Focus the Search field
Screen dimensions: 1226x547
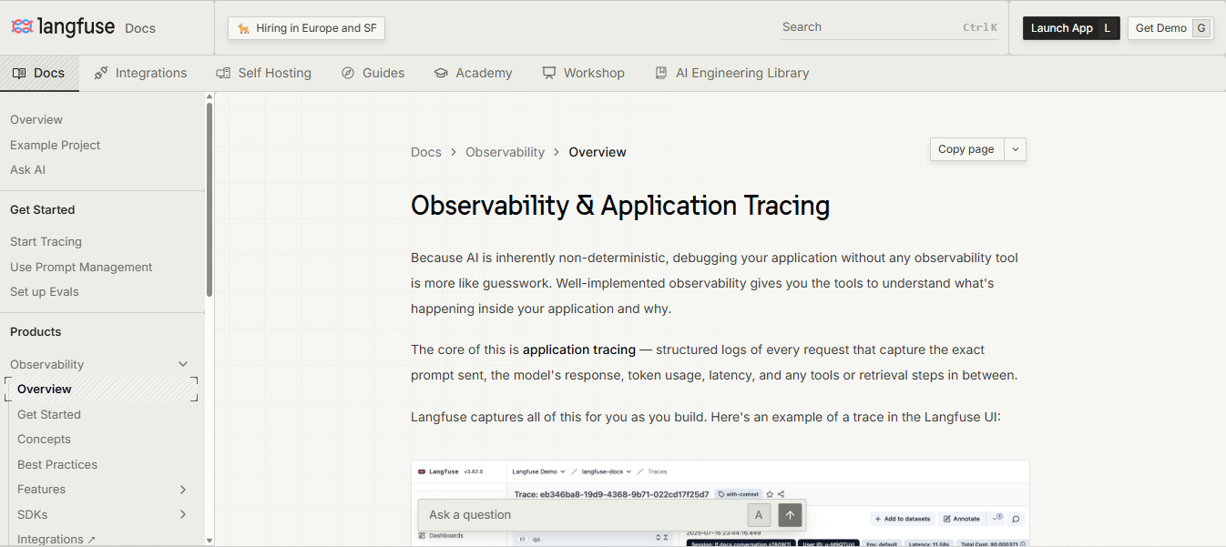click(890, 27)
